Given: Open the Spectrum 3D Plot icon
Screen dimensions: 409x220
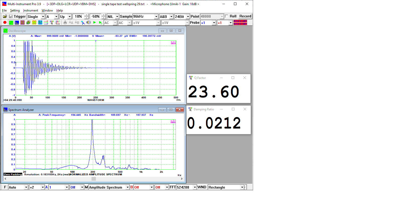Looking at the screenshot, I should (x=28, y=23).
